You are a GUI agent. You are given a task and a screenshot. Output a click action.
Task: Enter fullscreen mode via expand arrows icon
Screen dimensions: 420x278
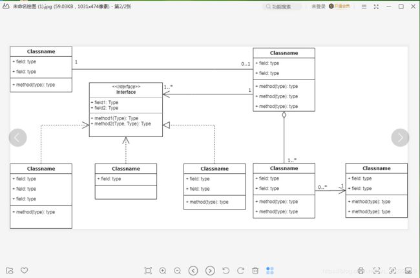[x=376, y=6]
